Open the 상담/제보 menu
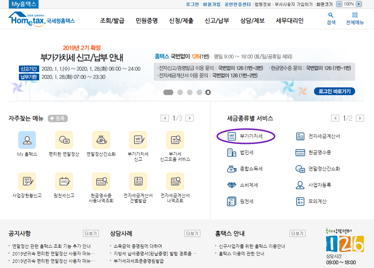Screen dimensions: 374x268 tap(253, 21)
